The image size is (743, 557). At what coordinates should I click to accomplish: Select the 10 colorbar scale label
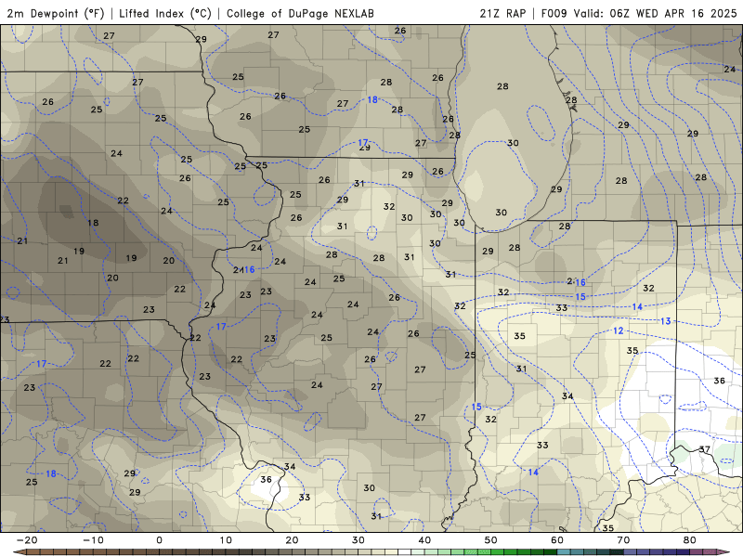coord(226,540)
